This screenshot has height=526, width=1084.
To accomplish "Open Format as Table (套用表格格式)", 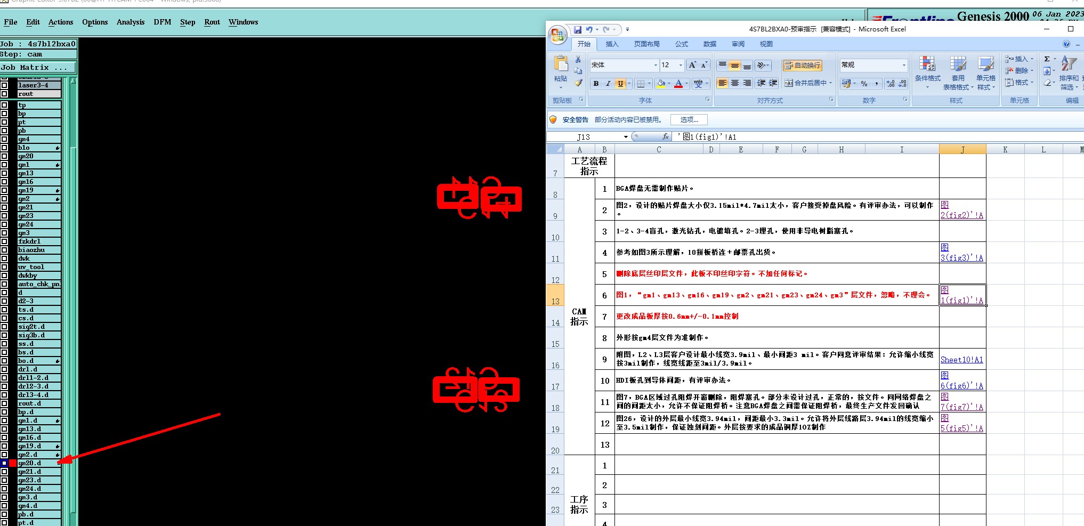I will click(x=958, y=72).
